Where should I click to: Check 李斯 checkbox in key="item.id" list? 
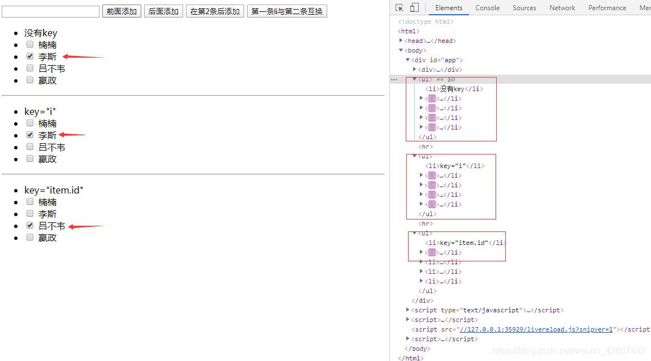30,213
